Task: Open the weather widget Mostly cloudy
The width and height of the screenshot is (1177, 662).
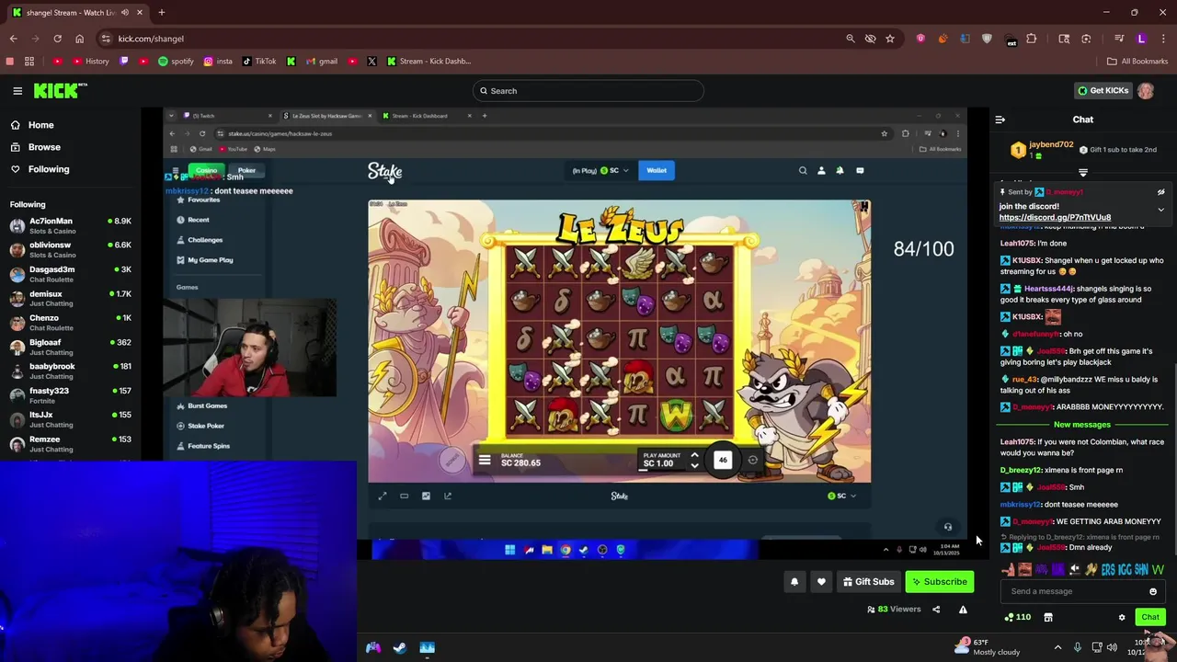Action: pyautogui.click(x=988, y=647)
